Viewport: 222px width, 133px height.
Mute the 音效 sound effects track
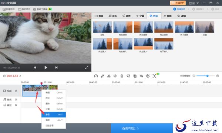16,105
